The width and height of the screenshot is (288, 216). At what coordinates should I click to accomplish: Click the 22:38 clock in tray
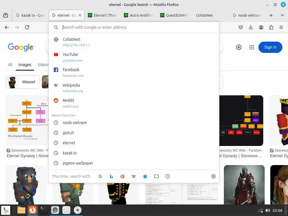click(277, 210)
